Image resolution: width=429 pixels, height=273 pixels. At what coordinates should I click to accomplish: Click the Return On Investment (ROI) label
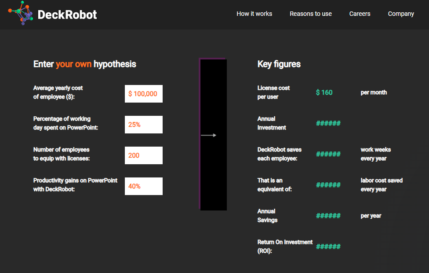coord(285,247)
